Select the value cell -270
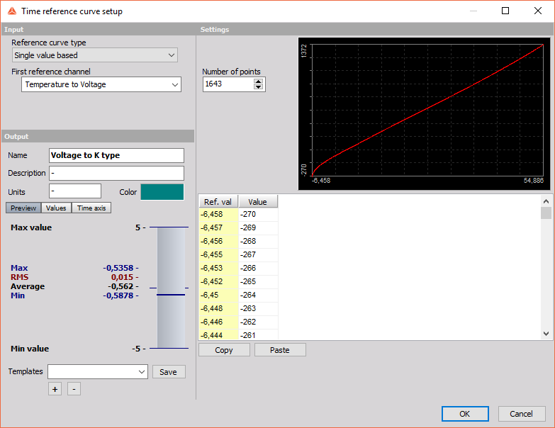This screenshot has height=428, width=555. (259, 214)
